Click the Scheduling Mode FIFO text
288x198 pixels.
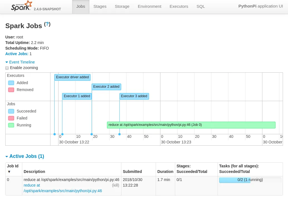tap(27, 48)
